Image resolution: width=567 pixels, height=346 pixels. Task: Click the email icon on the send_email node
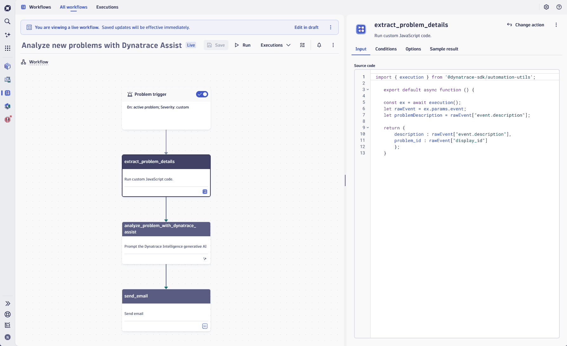pos(205,326)
